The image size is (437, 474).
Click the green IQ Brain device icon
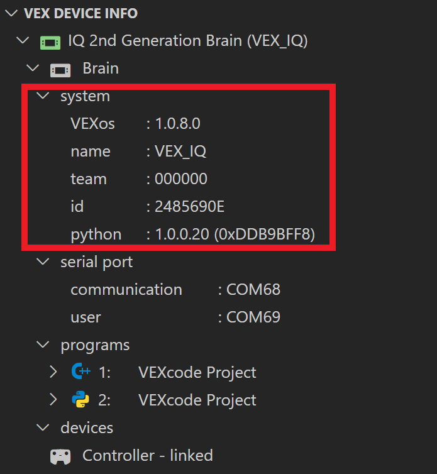coord(50,41)
